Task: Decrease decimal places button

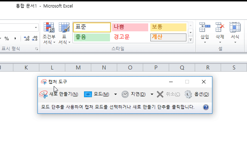Action: 35,39
